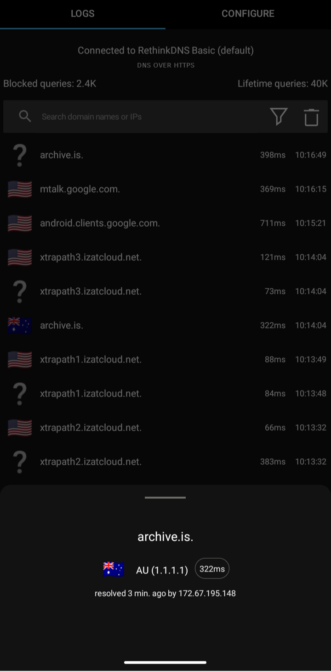
Task: Click the question mark beside xtrapath2.izatcloud.net
Action: [19, 461]
